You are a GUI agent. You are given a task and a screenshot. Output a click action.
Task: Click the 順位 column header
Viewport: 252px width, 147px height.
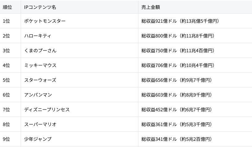(7, 7)
